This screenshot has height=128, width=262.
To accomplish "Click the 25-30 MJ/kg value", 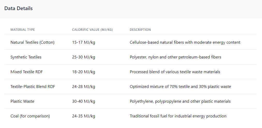I will (x=84, y=57).
